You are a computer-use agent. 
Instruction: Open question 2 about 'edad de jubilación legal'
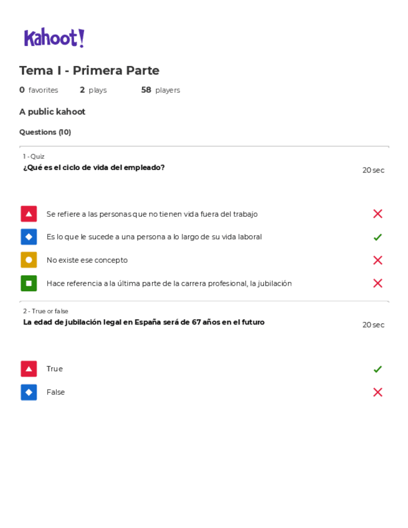(x=144, y=323)
